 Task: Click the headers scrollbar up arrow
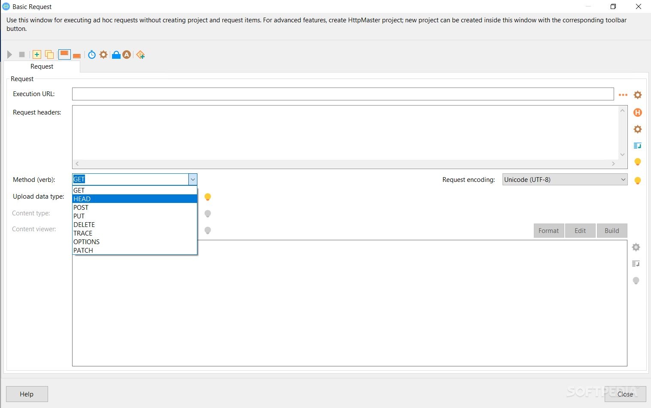click(x=622, y=111)
